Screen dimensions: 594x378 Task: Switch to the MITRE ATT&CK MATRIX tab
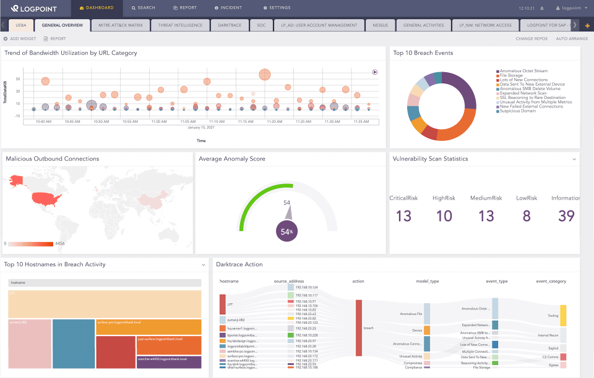pos(121,25)
